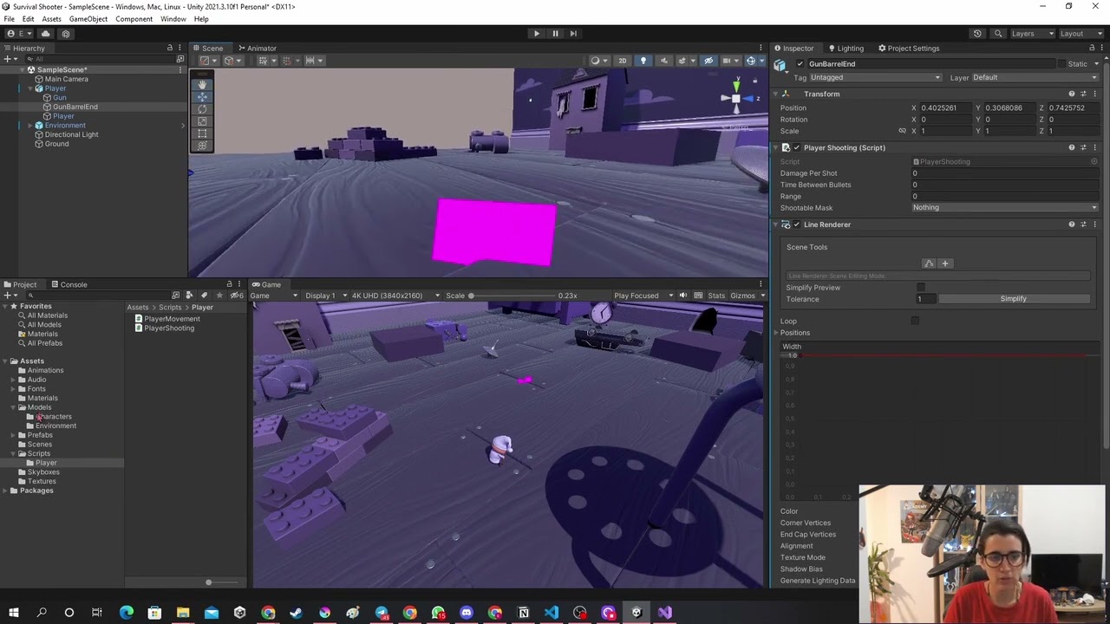The height and width of the screenshot is (624, 1110).
Task: Select the Hand tool in Scene view
Action: (x=202, y=85)
